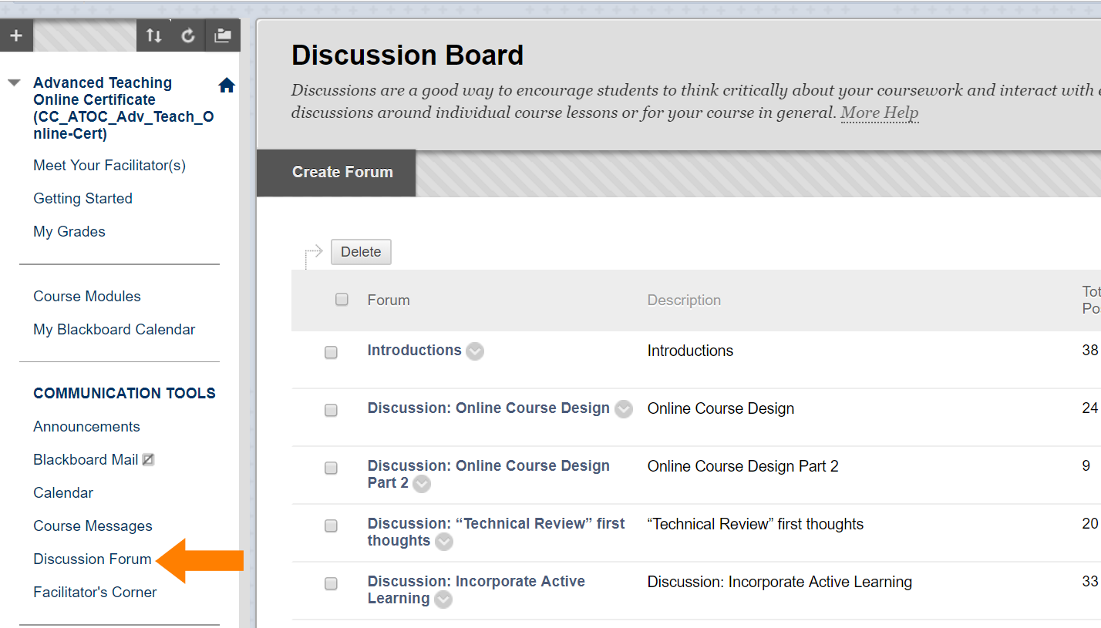Viewport: 1101px width, 628px height.
Task: Open chevron for Discussion: Online Course Design
Action: pos(624,409)
